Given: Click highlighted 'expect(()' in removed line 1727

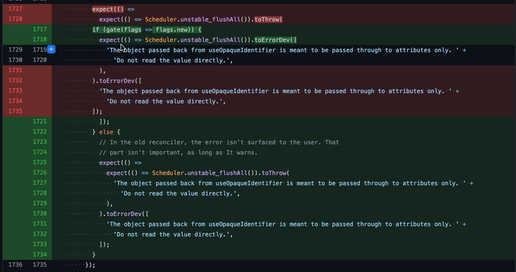Looking at the screenshot, I should click(x=108, y=9).
